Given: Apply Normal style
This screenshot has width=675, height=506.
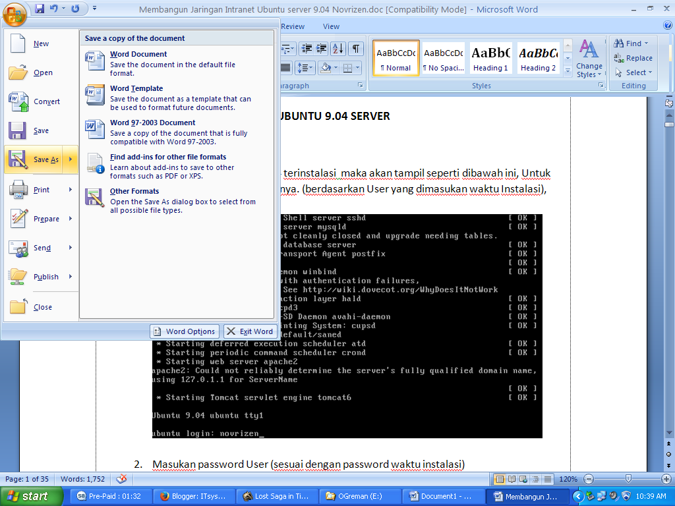Looking at the screenshot, I should (396, 59).
